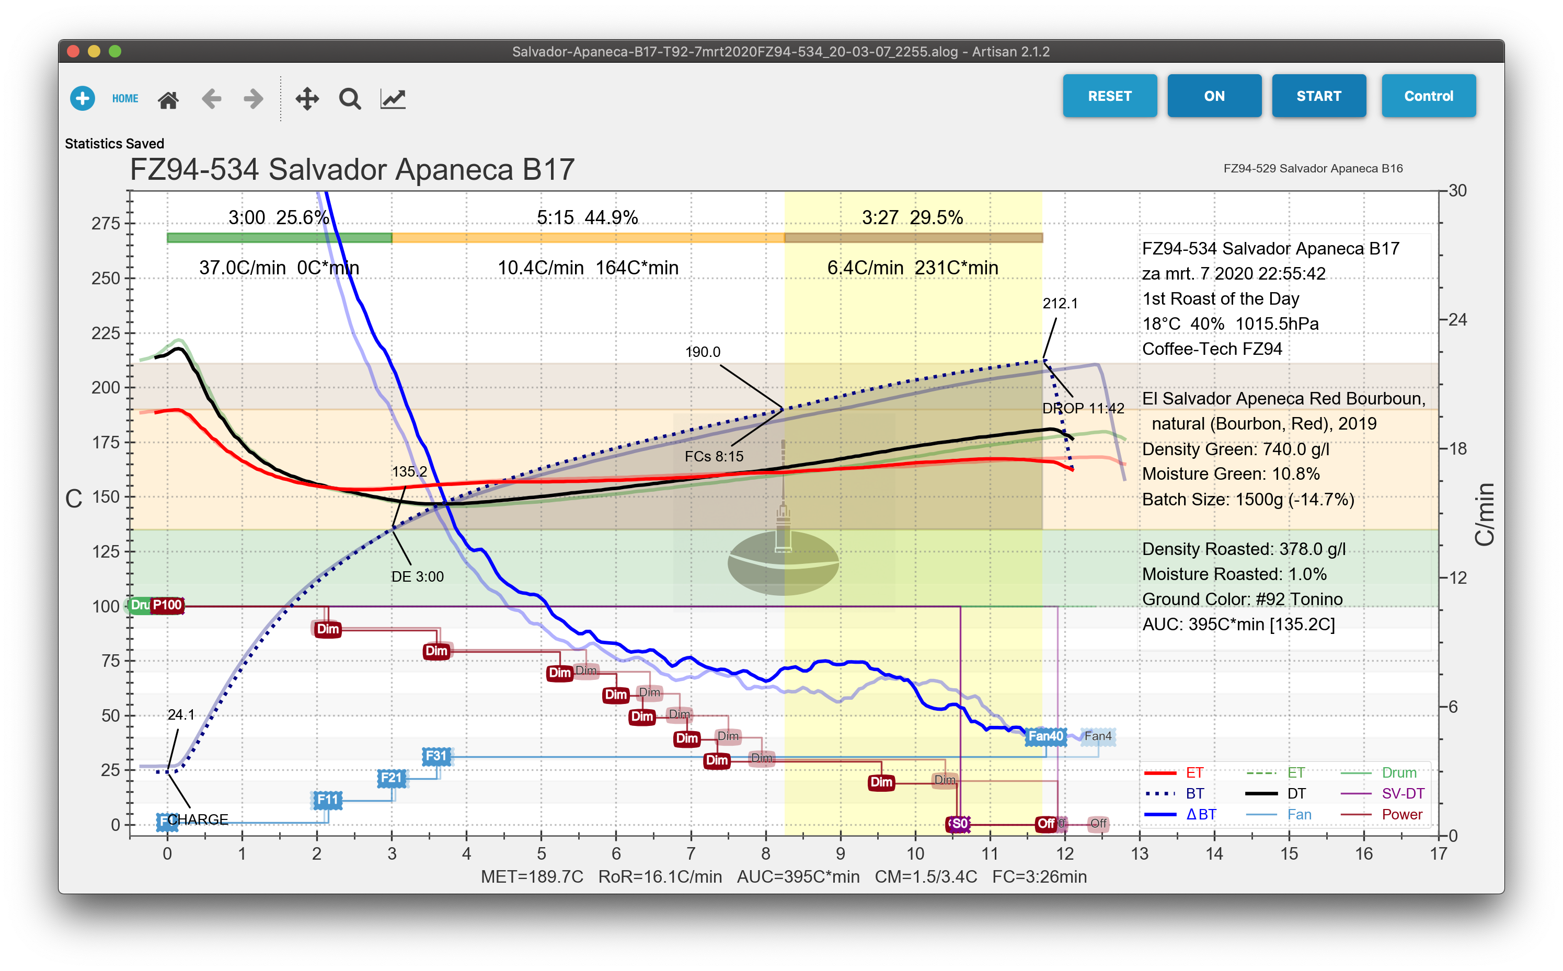This screenshot has width=1563, height=971.
Task: Toggle ET curve in legend
Action: (x=1194, y=772)
